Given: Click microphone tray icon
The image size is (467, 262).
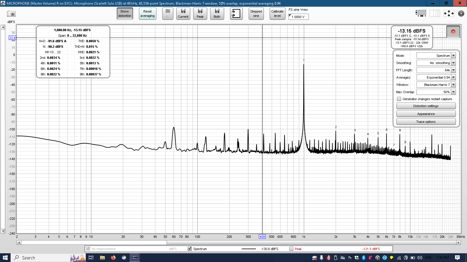Looking at the screenshot, I should pyautogui.click(x=321, y=258).
